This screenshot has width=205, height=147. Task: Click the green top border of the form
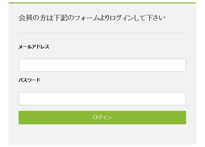click(x=102, y=3)
